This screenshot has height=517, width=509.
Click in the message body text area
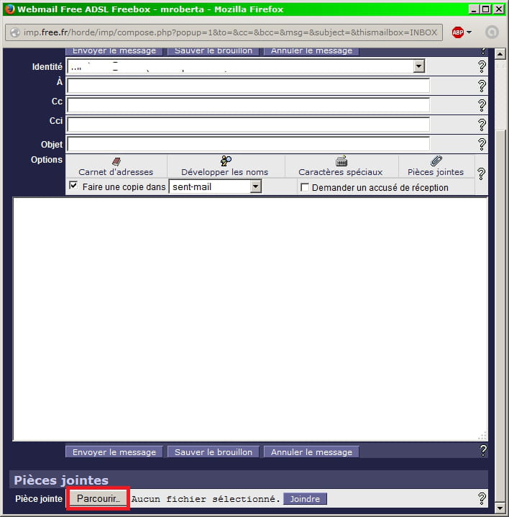point(250,319)
